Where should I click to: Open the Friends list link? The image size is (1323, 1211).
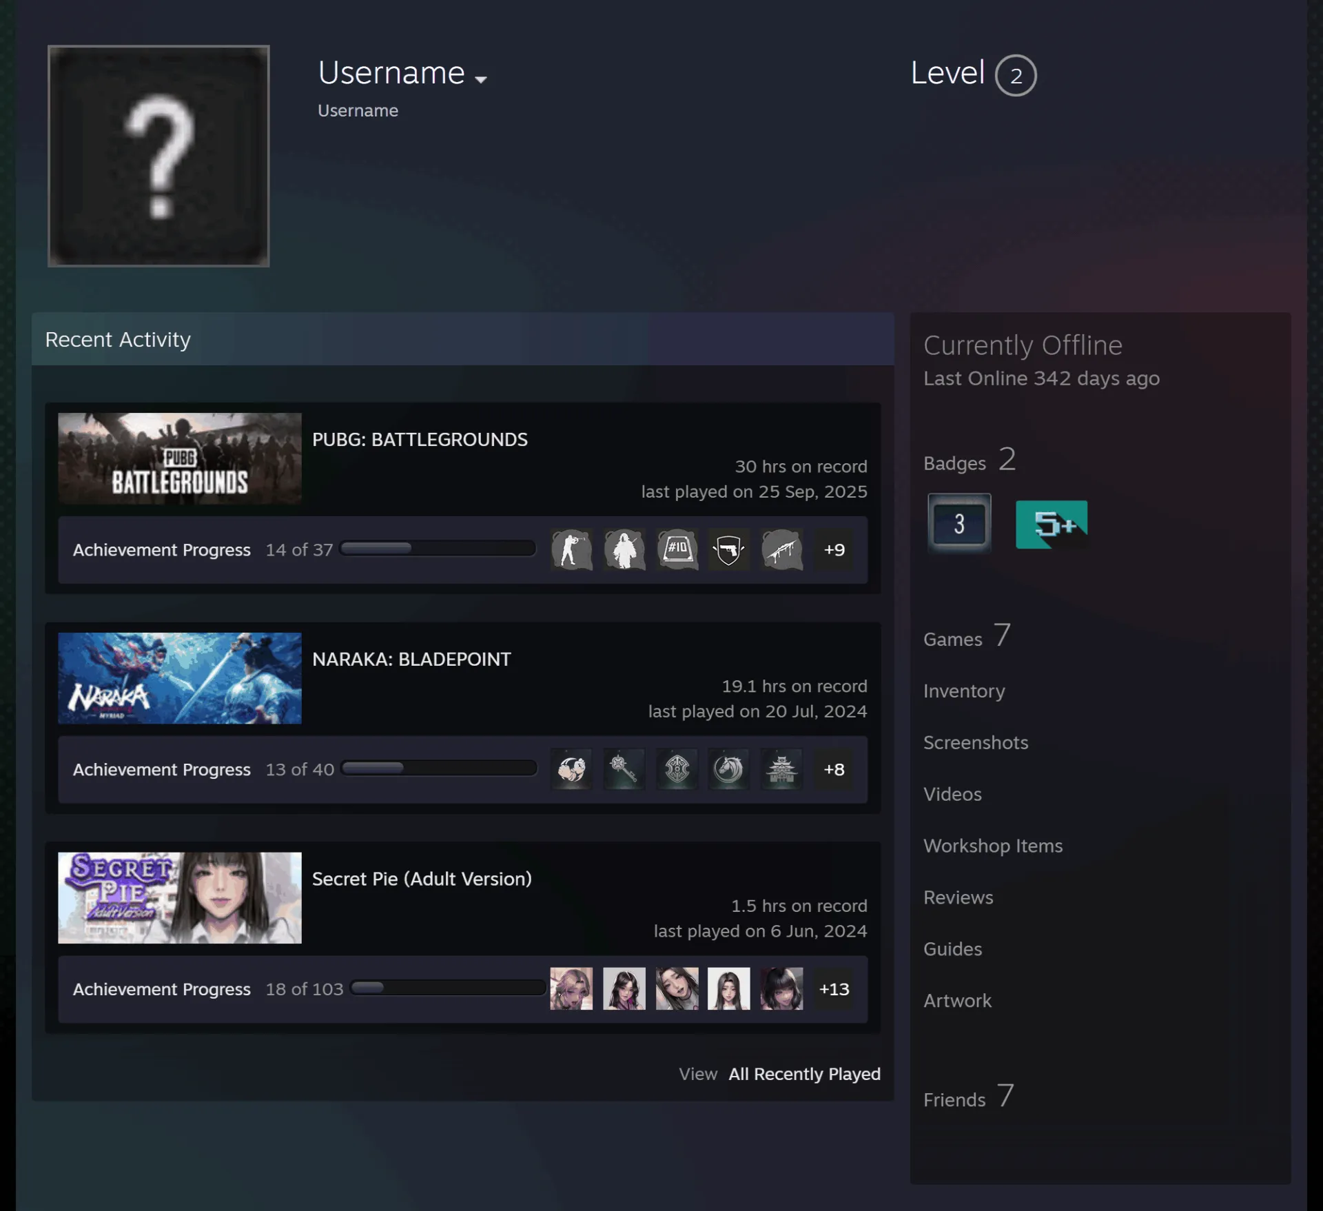click(x=969, y=1096)
